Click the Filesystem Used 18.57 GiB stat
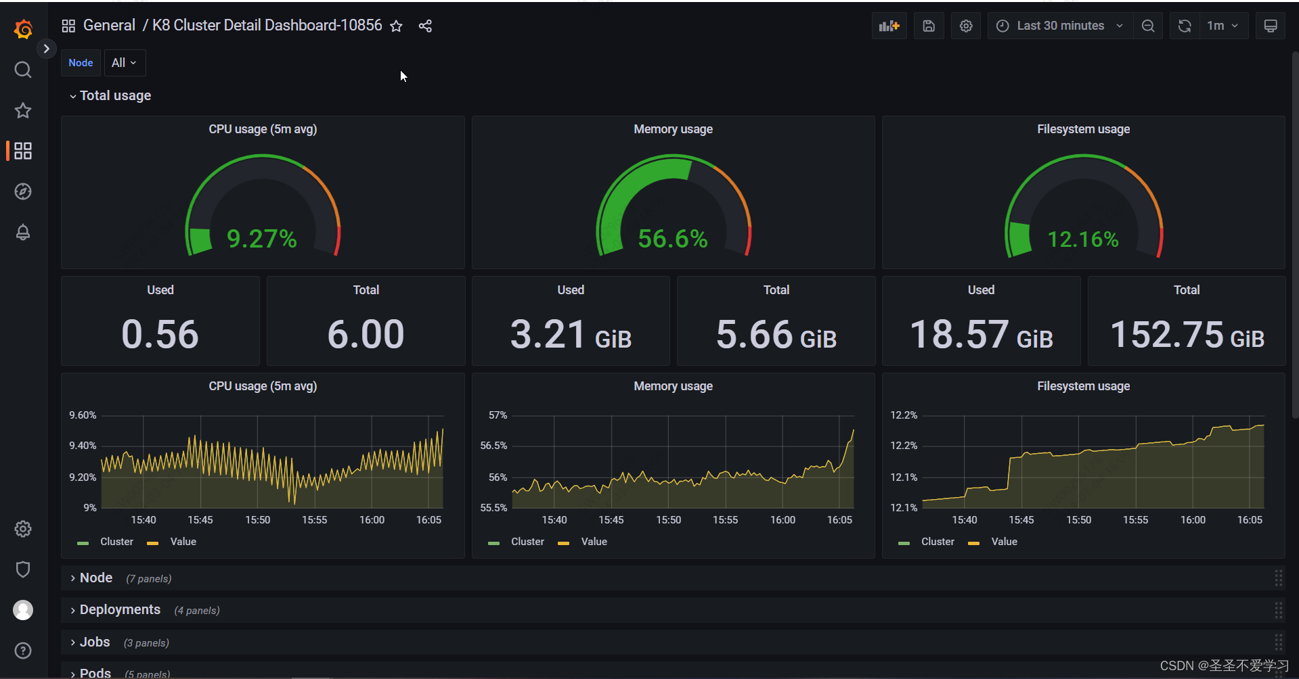The height and width of the screenshot is (679, 1299). 982,321
